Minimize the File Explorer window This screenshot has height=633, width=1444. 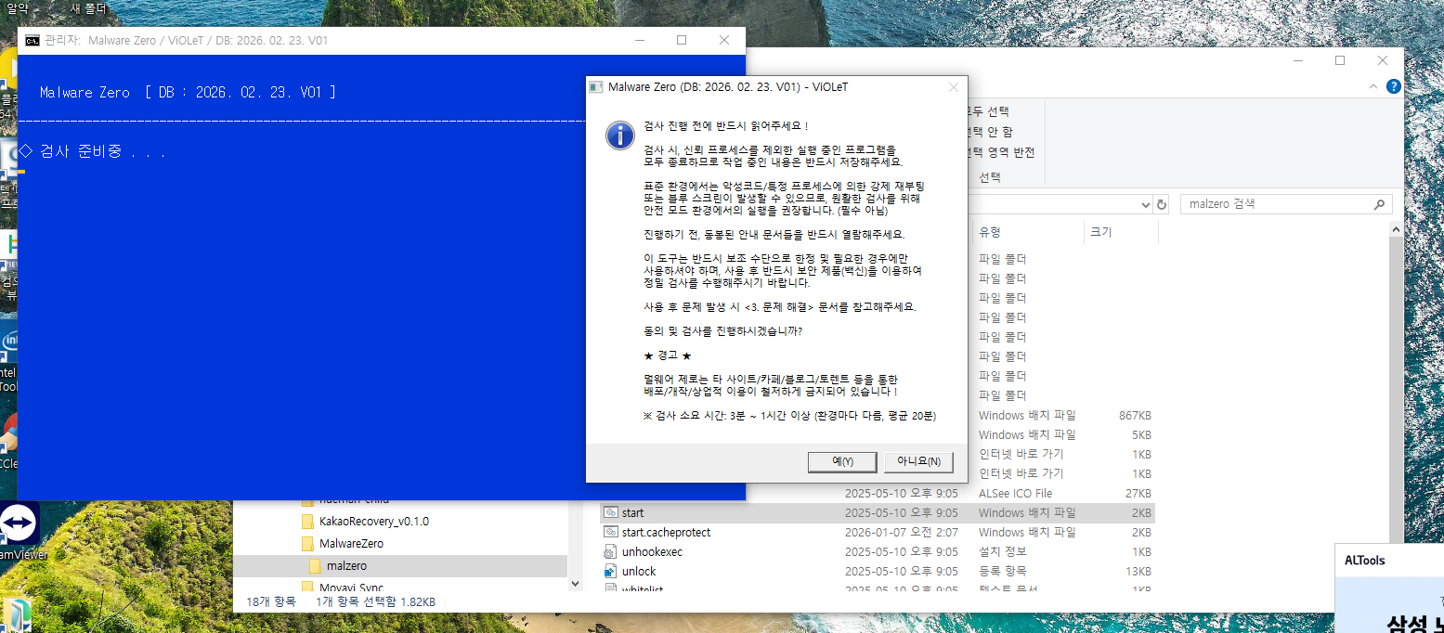pyautogui.click(x=1297, y=60)
